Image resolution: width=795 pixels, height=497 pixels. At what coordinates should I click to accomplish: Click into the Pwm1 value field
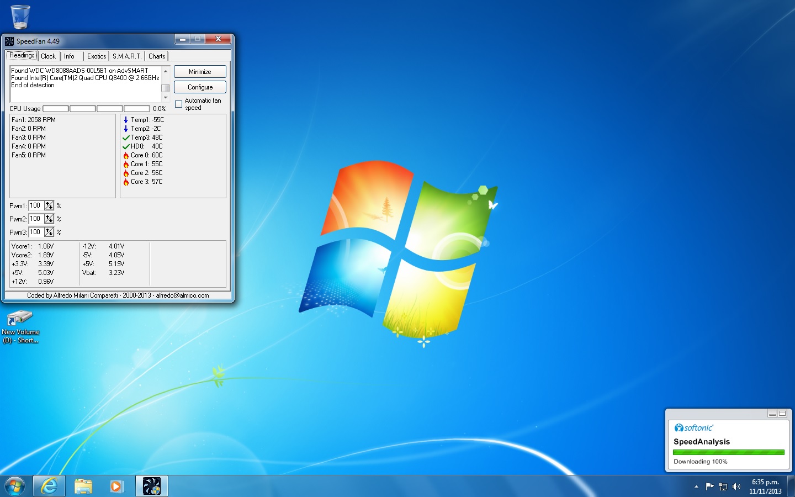(x=36, y=206)
